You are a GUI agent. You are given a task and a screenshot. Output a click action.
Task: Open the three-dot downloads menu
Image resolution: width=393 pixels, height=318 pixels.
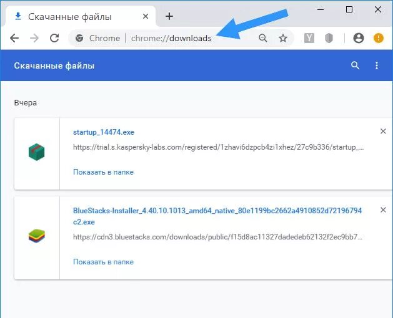tap(377, 65)
